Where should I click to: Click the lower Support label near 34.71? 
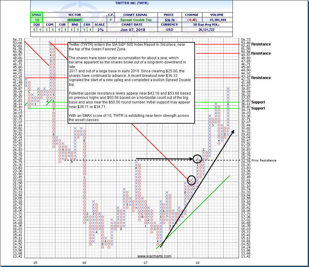pos(258,108)
